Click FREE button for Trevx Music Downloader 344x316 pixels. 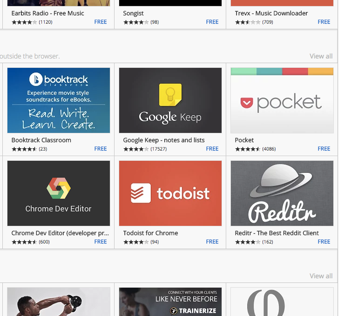pyautogui.click(x=324, y=22)
